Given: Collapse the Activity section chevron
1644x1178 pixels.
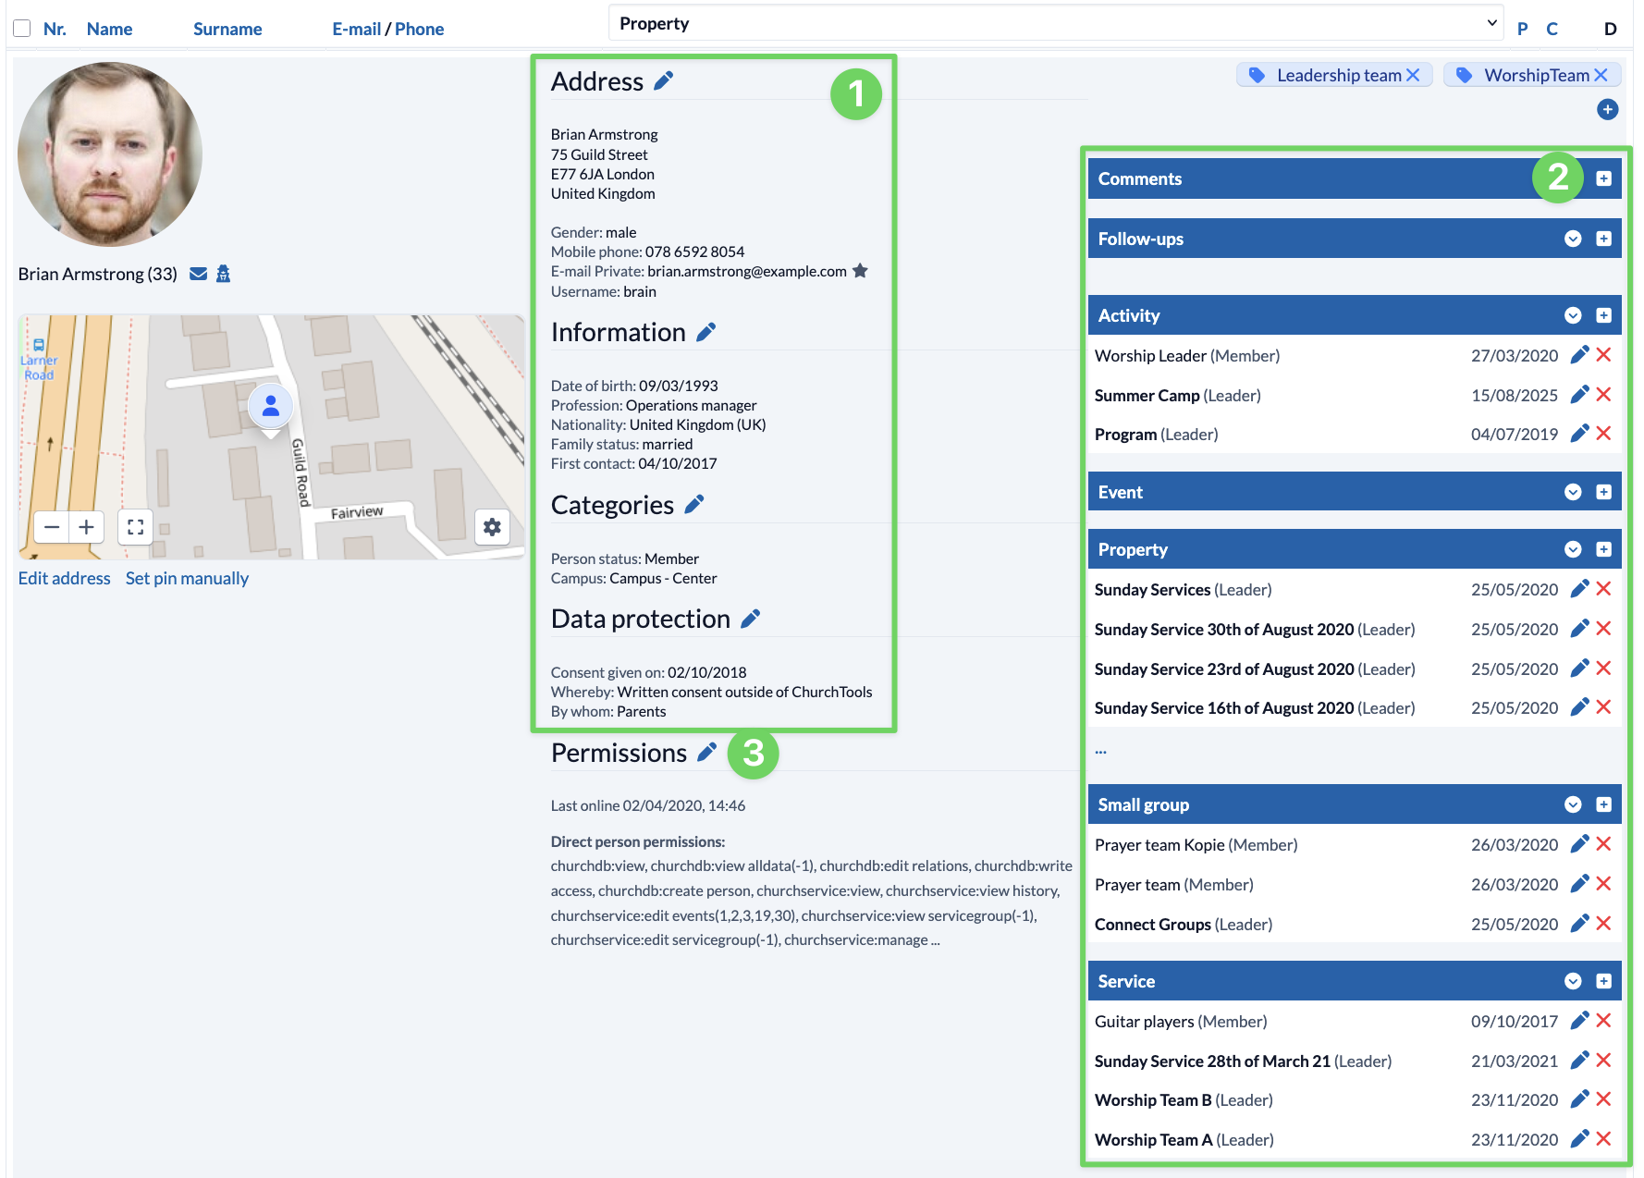Looking at the screenshot, I should pyautogui.click(x=1573, y=315).
